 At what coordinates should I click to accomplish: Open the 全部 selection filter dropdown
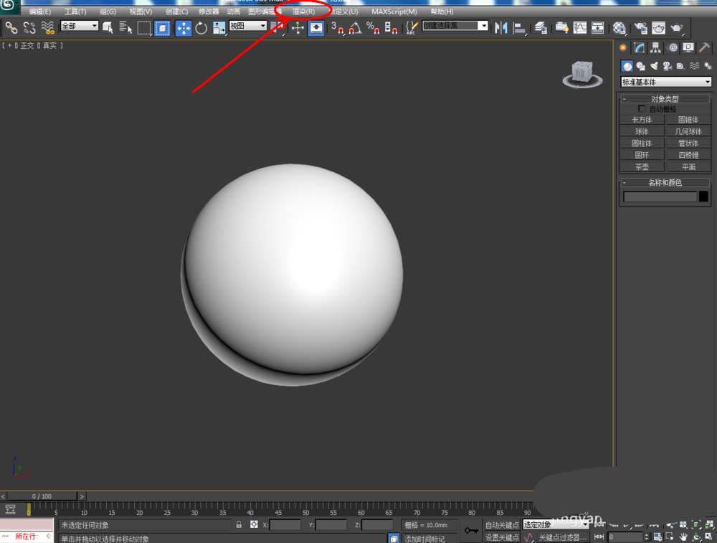click(80, 26)
